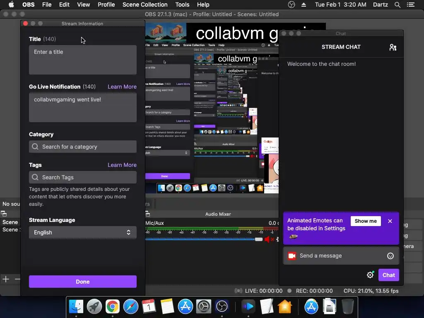The image size is (424, 318).
Task: Open the Apple menu
Action: [11, 5]
